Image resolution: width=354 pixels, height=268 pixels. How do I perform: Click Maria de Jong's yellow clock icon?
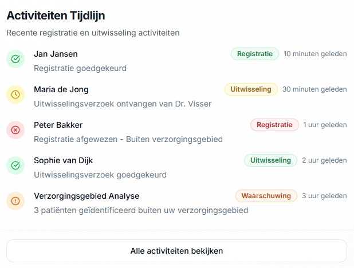pyautogui.click(x=15, y=94)
